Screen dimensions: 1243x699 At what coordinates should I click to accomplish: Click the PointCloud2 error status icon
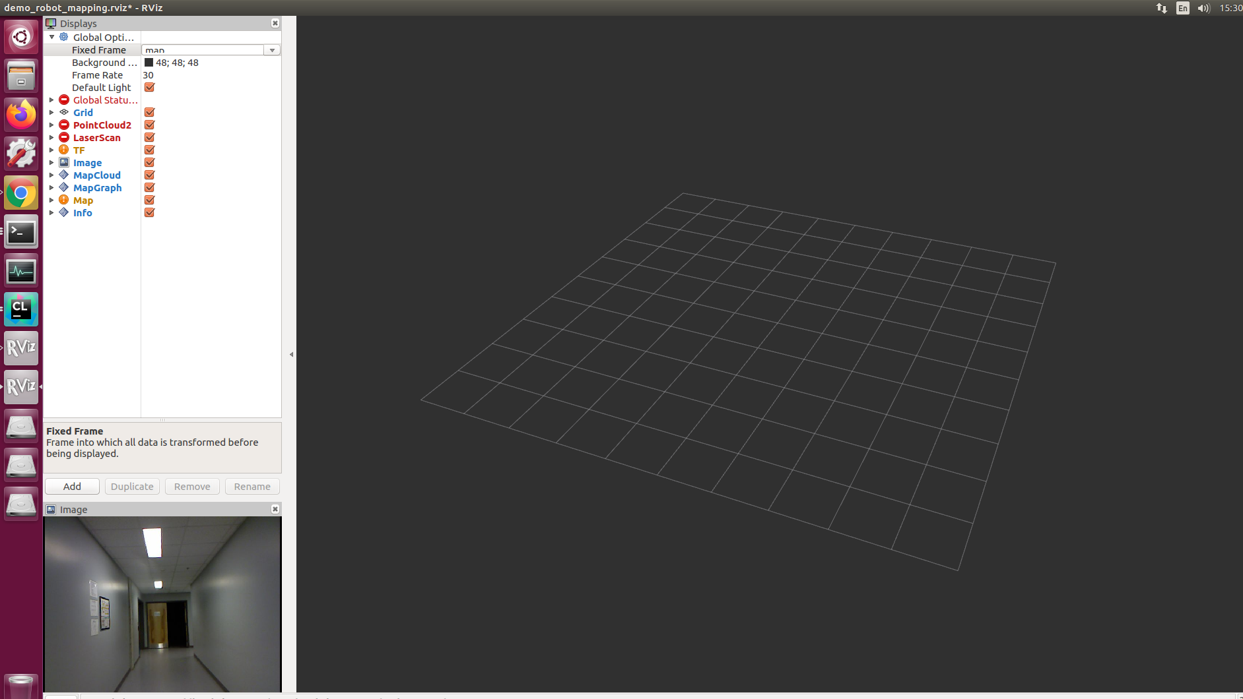[63, 125]
